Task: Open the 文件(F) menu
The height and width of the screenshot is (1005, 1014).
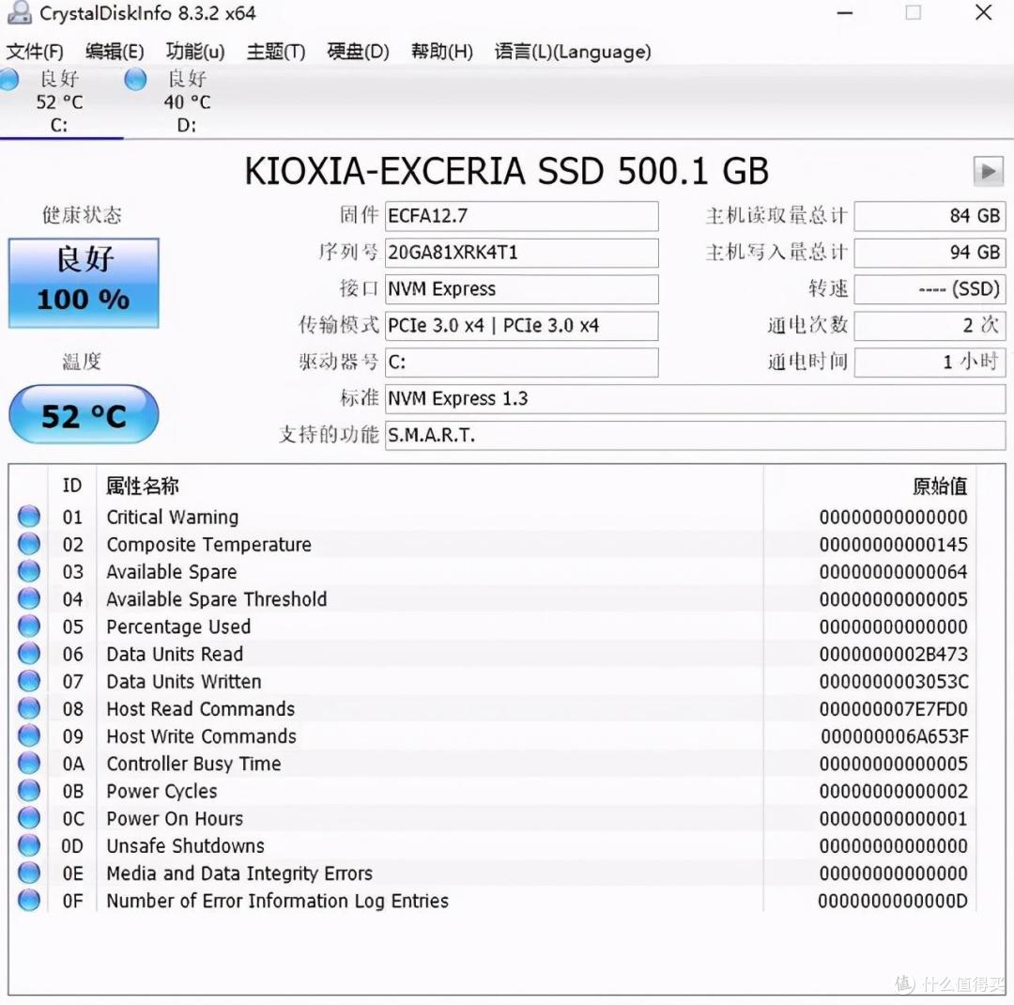Action: pos(35,52)
